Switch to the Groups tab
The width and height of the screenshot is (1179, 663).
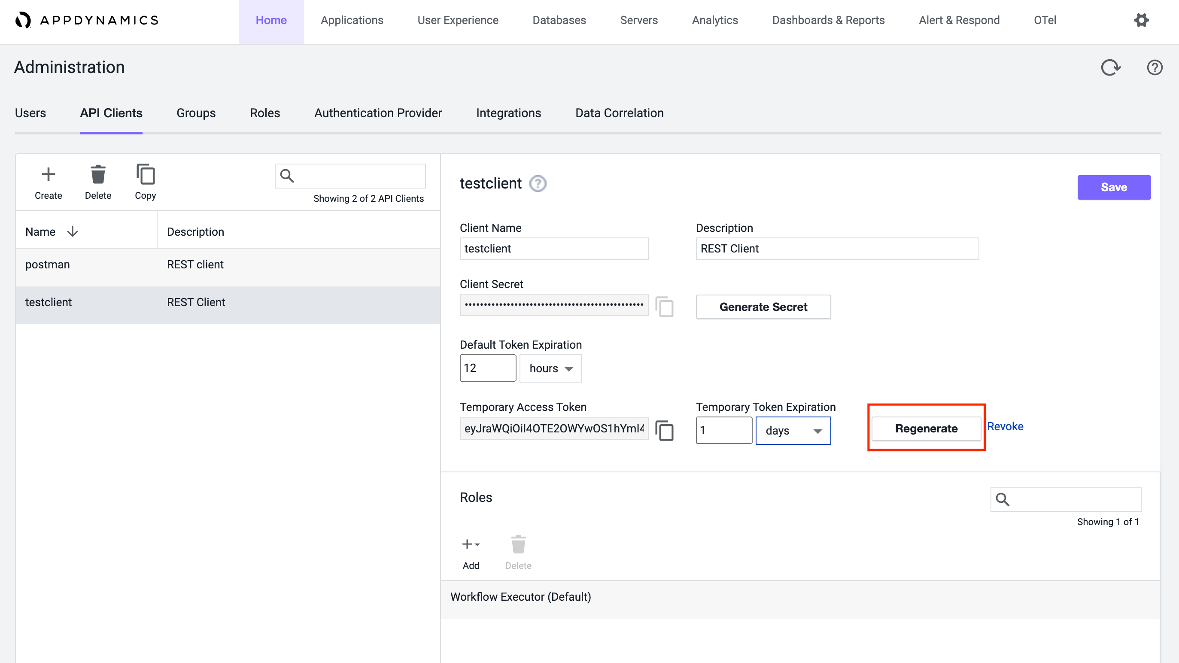coord(196,113)
